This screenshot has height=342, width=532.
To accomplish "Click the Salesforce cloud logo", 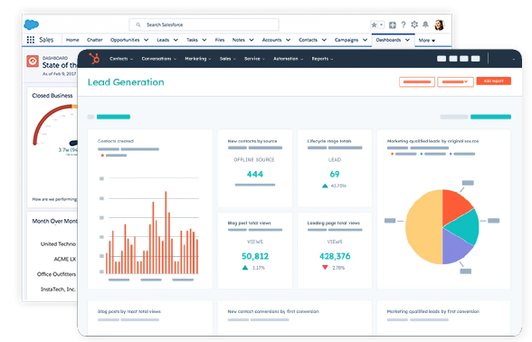I will tap(31, 24).
